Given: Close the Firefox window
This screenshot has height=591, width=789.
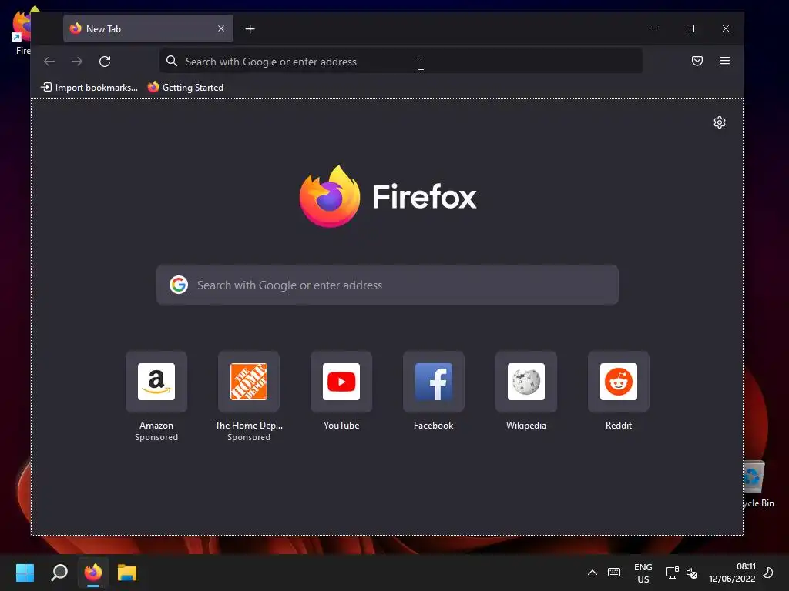Looking at the screenshot, I should [x=726, y=28].
